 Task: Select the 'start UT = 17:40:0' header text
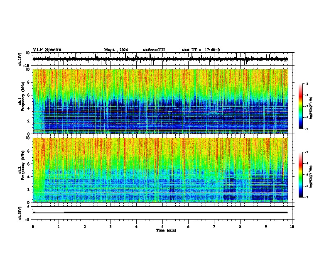click(201, 50)
